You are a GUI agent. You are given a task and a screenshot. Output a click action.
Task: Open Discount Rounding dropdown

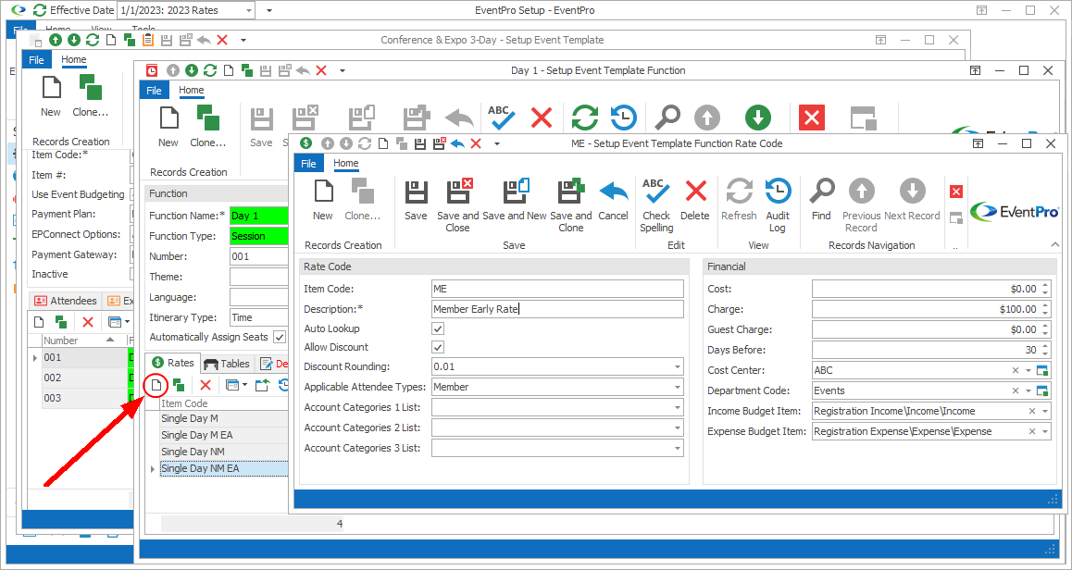coord(677,366)
